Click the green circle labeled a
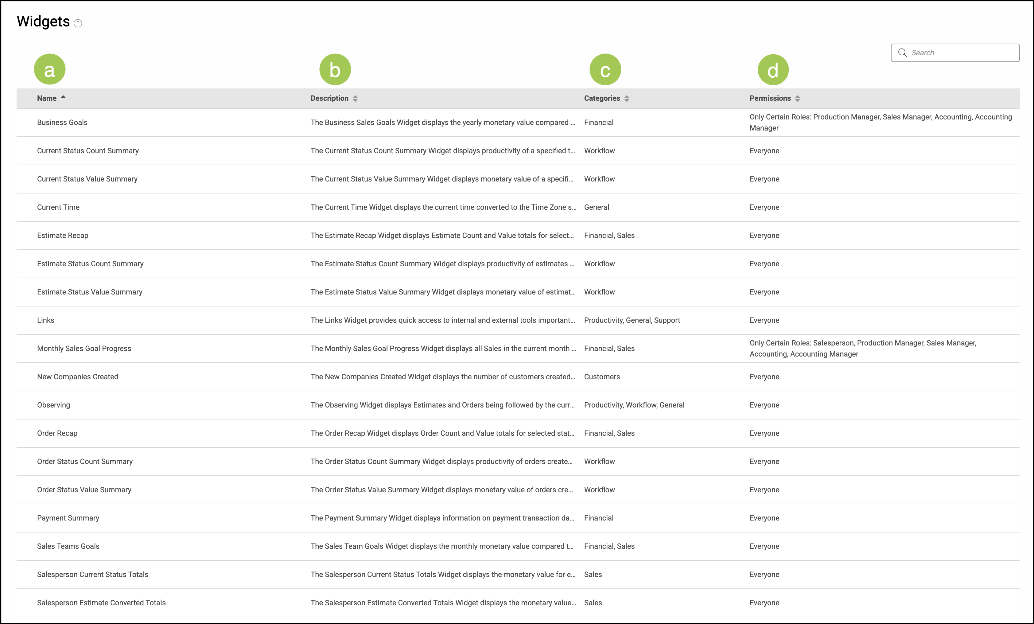 (x=49, y=69)
